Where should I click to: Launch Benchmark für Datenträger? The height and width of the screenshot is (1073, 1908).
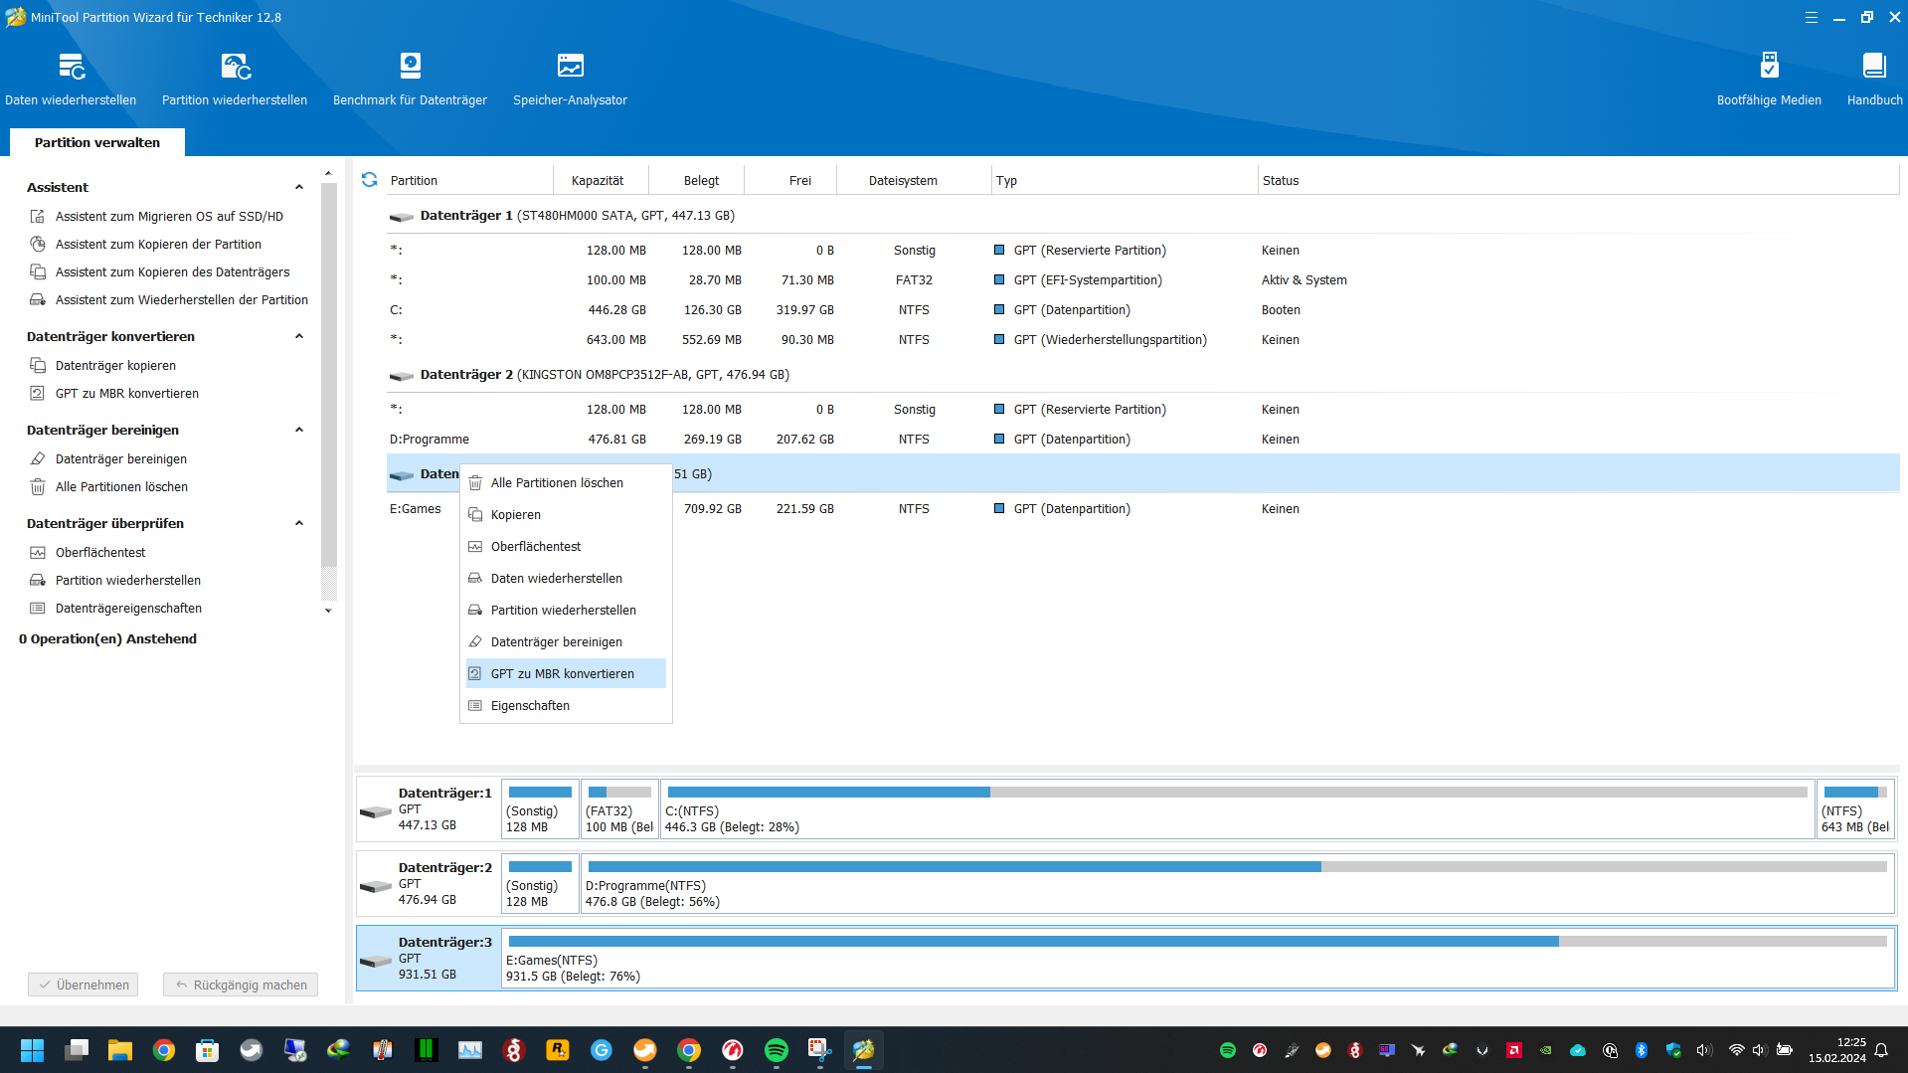point(410,79)
